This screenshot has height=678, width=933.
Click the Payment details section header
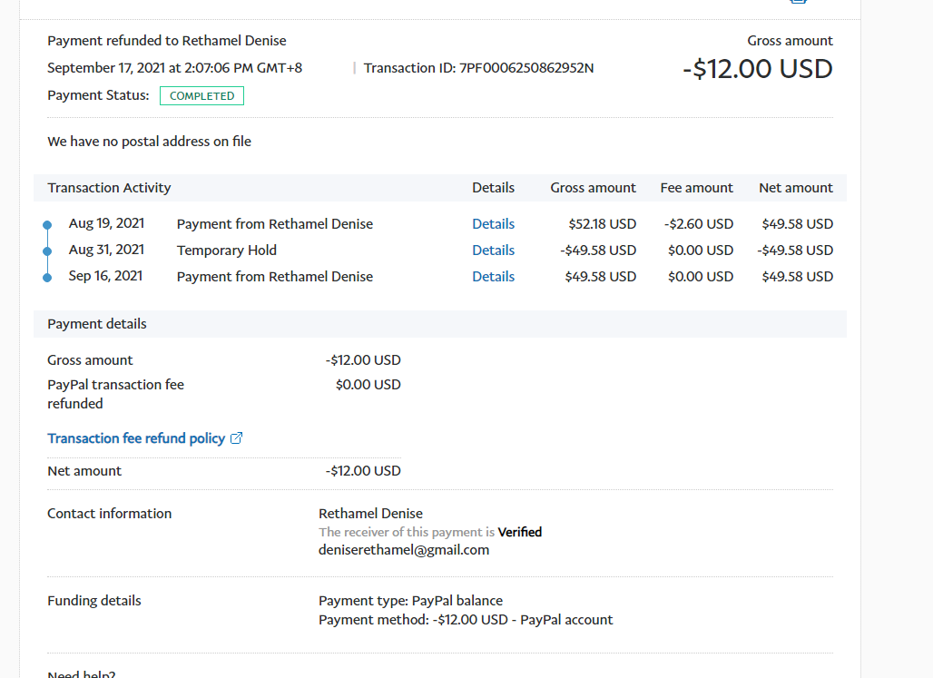(97, 324)
